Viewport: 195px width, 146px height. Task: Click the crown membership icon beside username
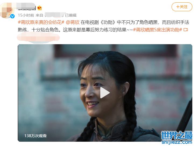[x=40, y=8]
